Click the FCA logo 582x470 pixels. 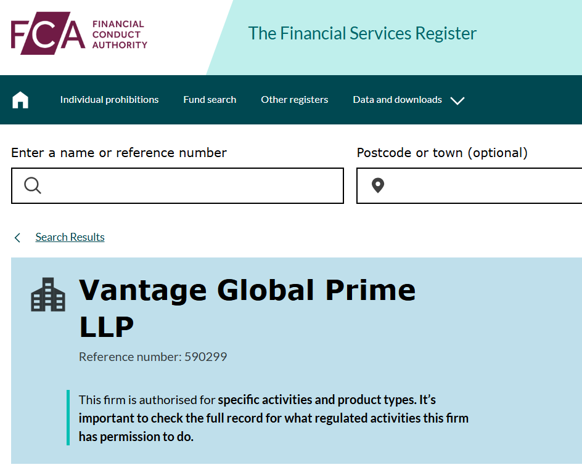pyautogui.click(x=48, y=34)
